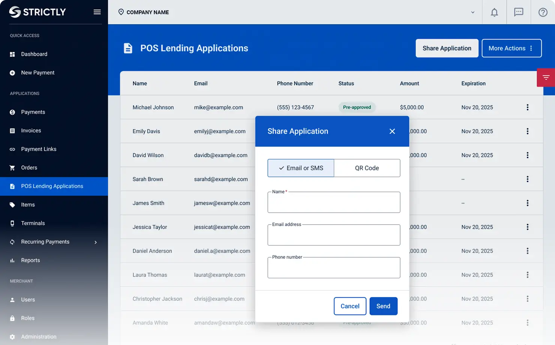This screenshot has height=345, width=555.
Task: Click the Dashboard grid icon
Action: 12,54
